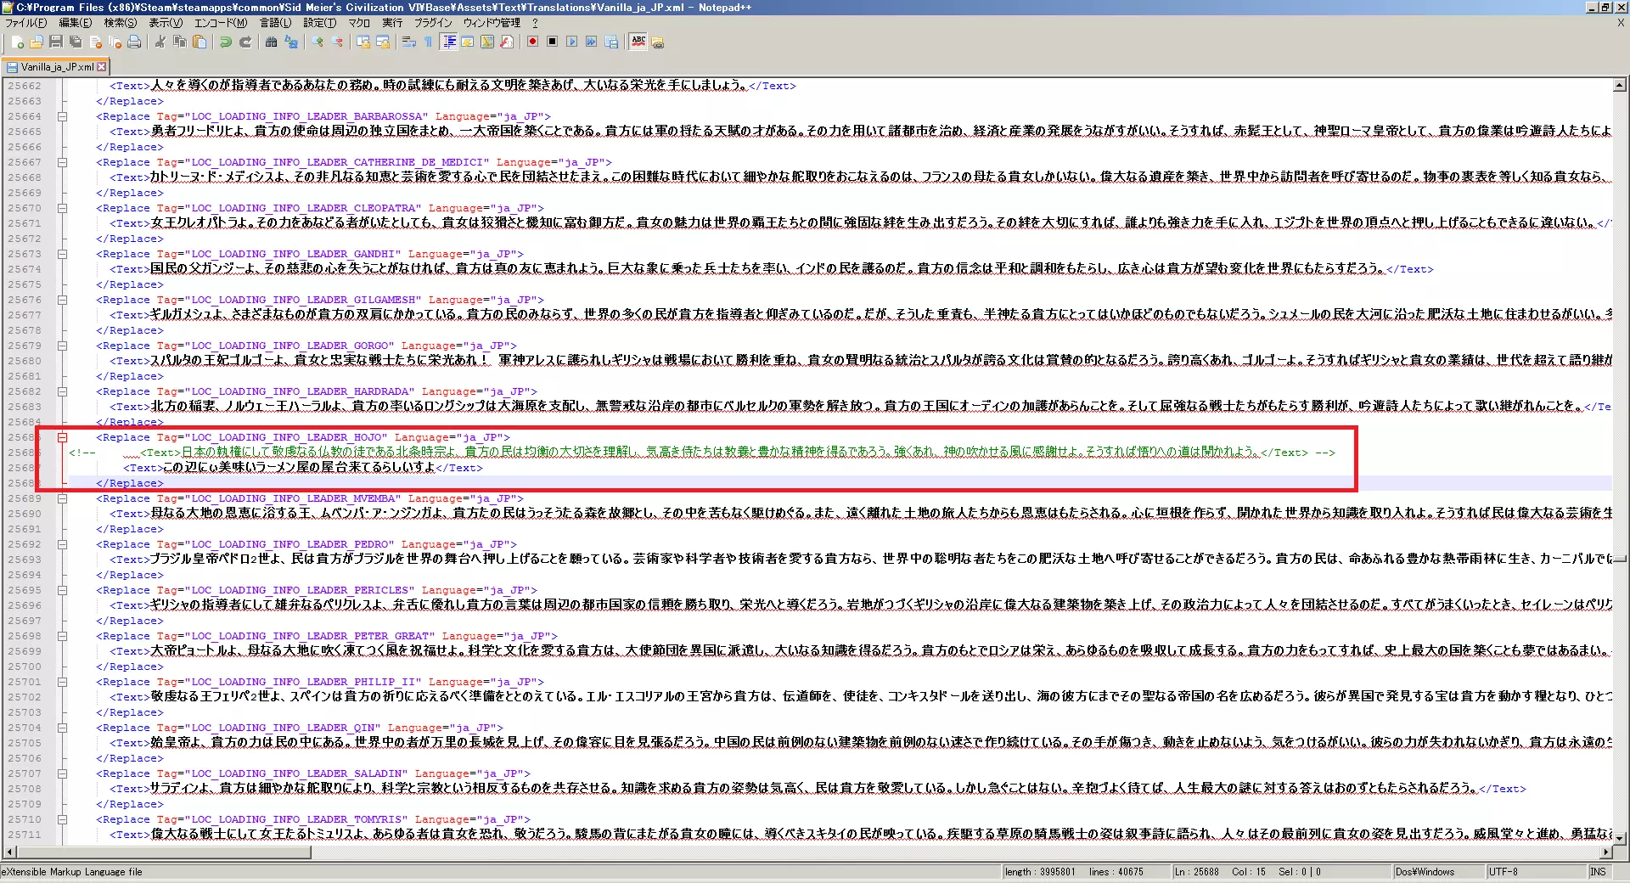The width and height of the screenshot is (1630, 883).
Task: Toggle show all characters pilcrow icon
Action: [x=429, y=42]
